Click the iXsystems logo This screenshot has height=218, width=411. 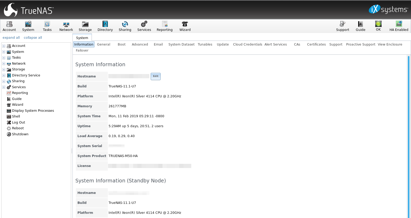point(388,9)
